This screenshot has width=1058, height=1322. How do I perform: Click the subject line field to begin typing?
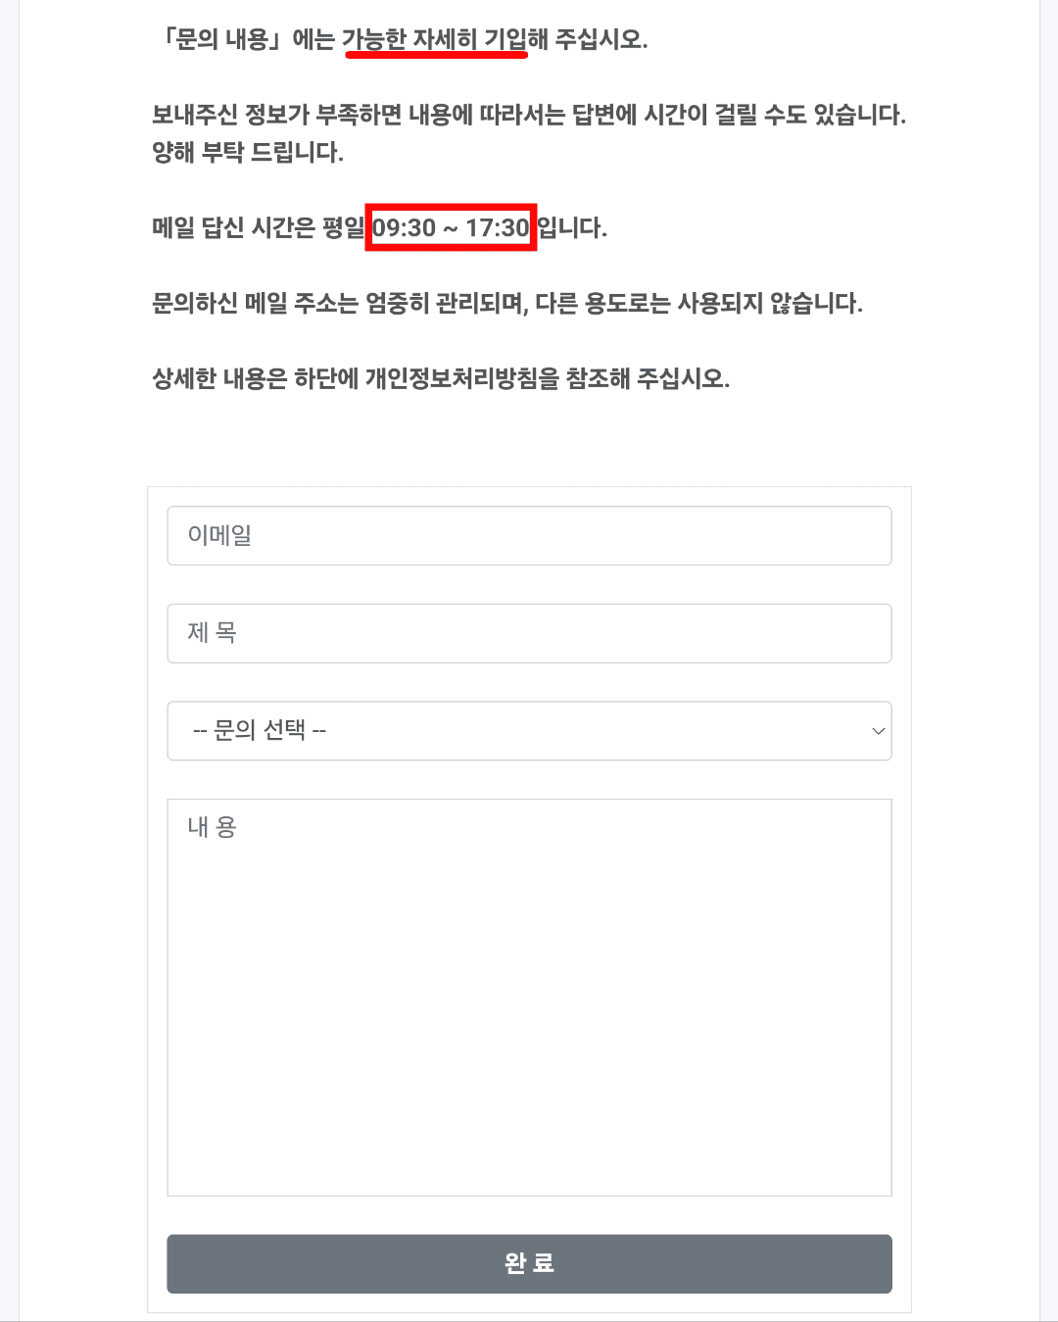tap(529, 633)
